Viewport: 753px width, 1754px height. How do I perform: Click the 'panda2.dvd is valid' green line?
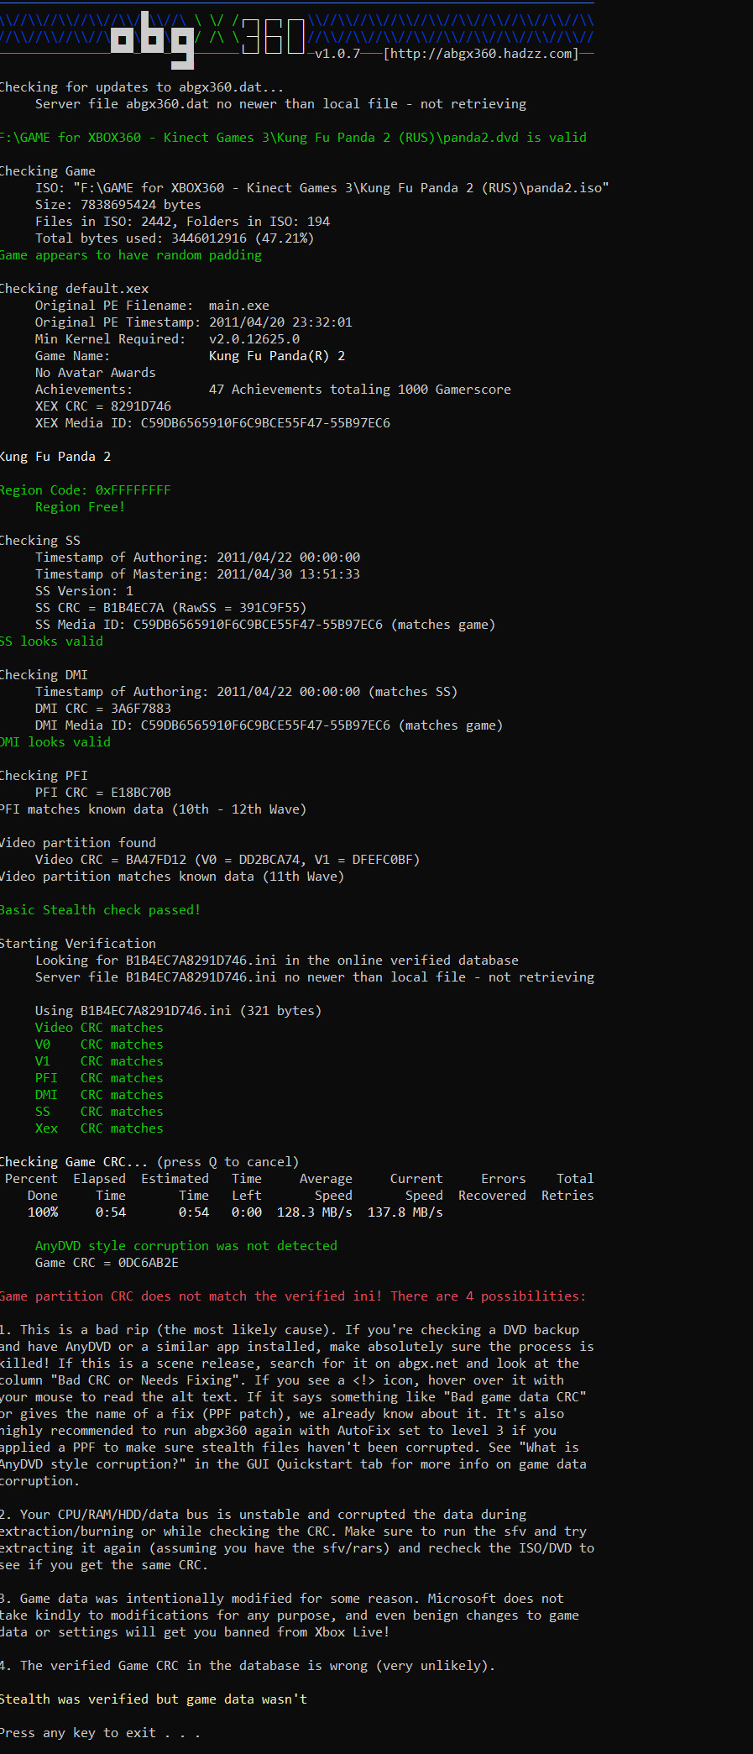[x=293, y=138]
